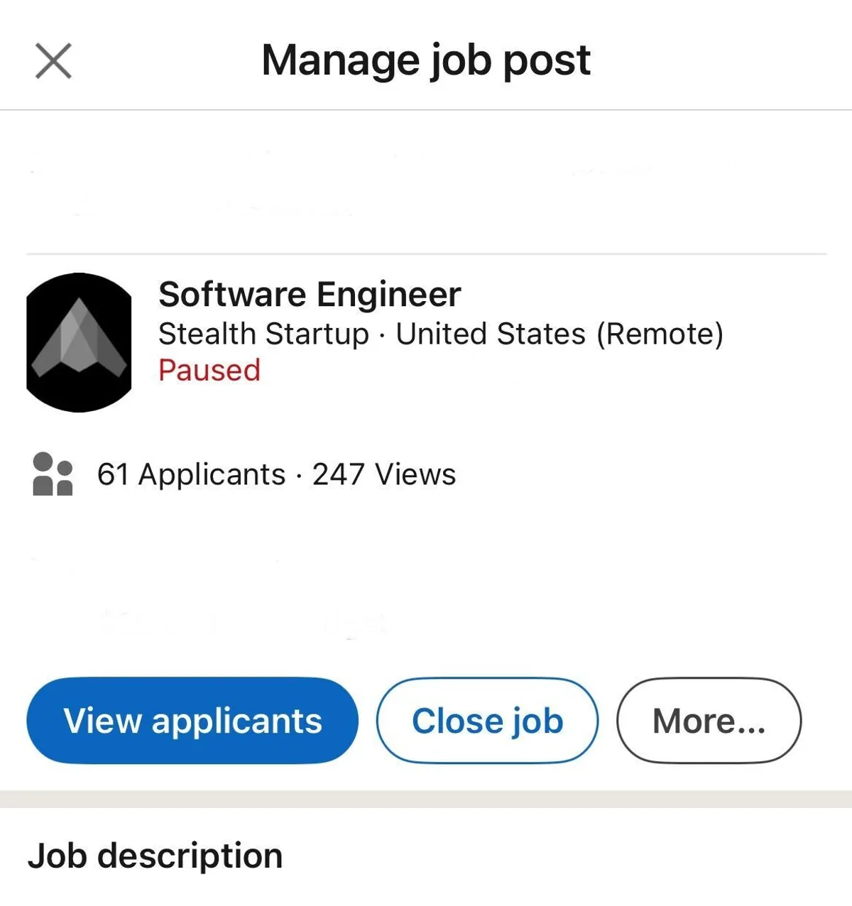Open the 61 Applicants count
The height and width of the screenshot is (906, 852).
point(191,474)
